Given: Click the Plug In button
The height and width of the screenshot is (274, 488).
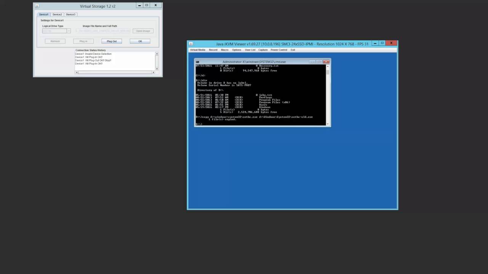Looking at the screenshot, I should 83,41.
